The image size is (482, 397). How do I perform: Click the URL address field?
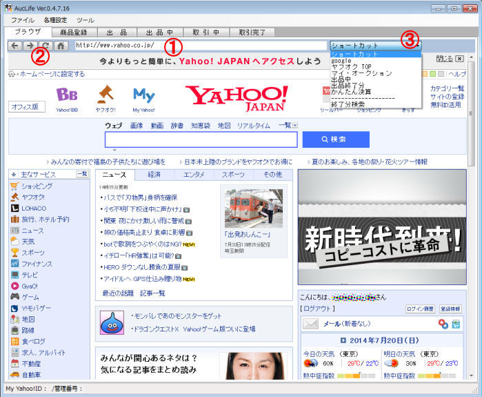coord(201,46)
